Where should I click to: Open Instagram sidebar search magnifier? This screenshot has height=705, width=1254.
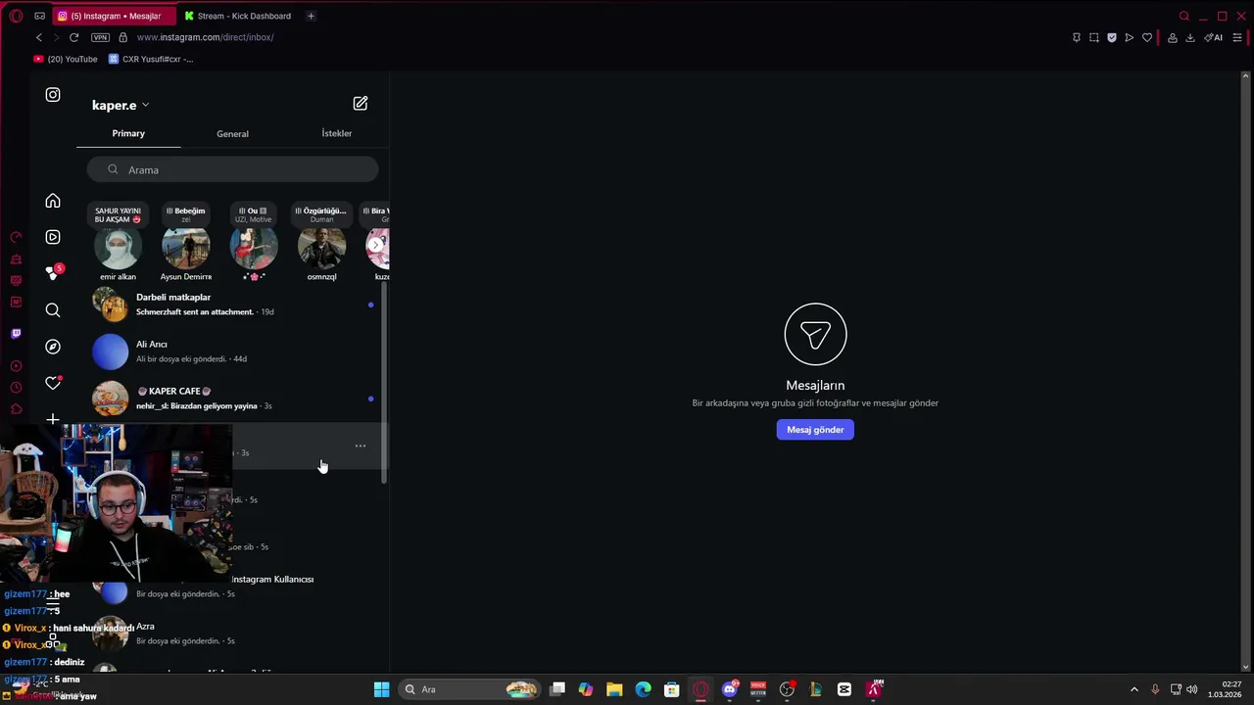[x=53, y=310]
